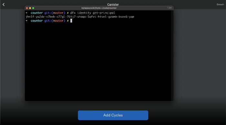Screen dimensions: 226x125
Task: Click the ⌥⌘1 shortcut indicator in title bar
Action: pyautogui.click(x=169, y=8)
